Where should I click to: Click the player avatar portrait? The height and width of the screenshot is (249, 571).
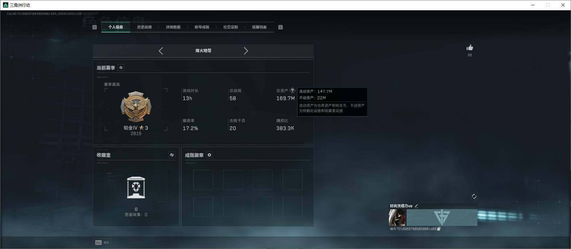pyautogui.click(x=397, y=218)
